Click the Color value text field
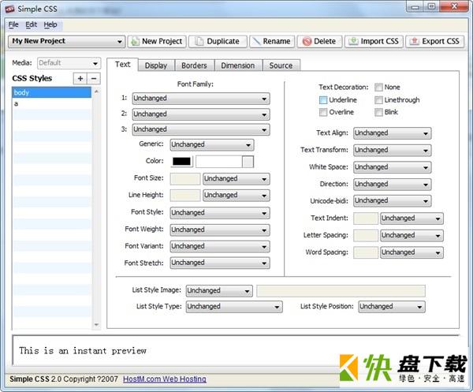The image size is (473, 392). [x=219, y=162]
